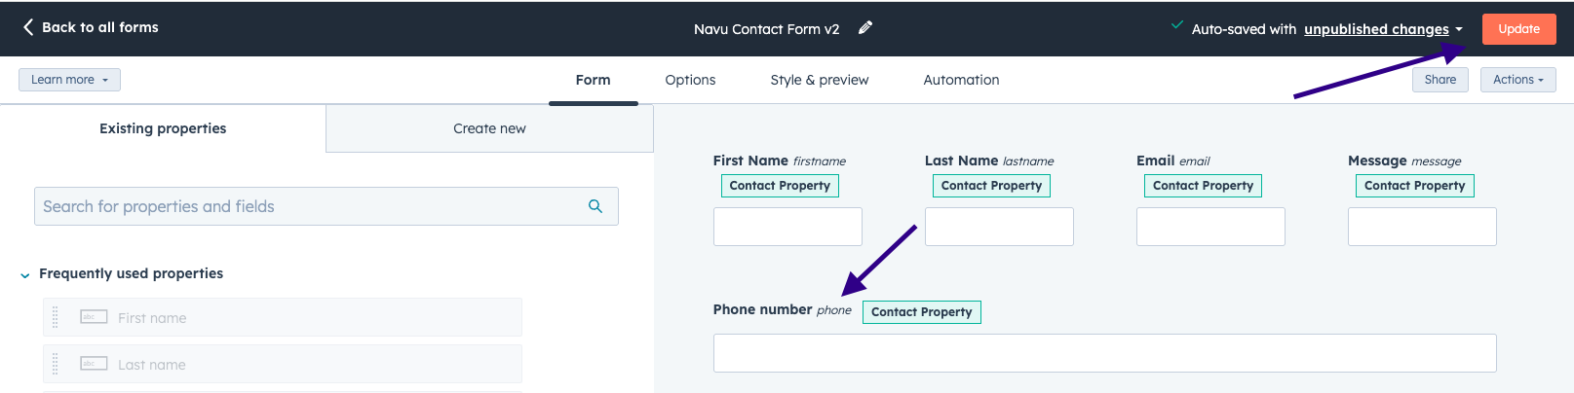Collapse the Frequently used properties section
1574x393 pixels.
pos(25,275)
